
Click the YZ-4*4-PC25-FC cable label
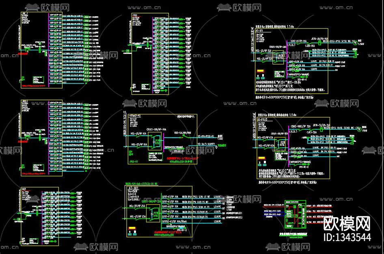pyautogui.click(x=206, y=137)
